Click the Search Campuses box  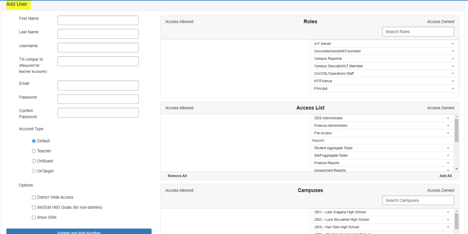[x=418, y=200]
